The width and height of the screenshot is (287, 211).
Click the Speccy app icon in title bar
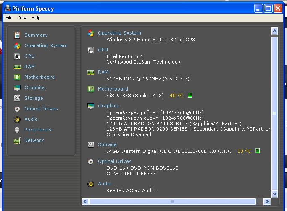[8, 8]
